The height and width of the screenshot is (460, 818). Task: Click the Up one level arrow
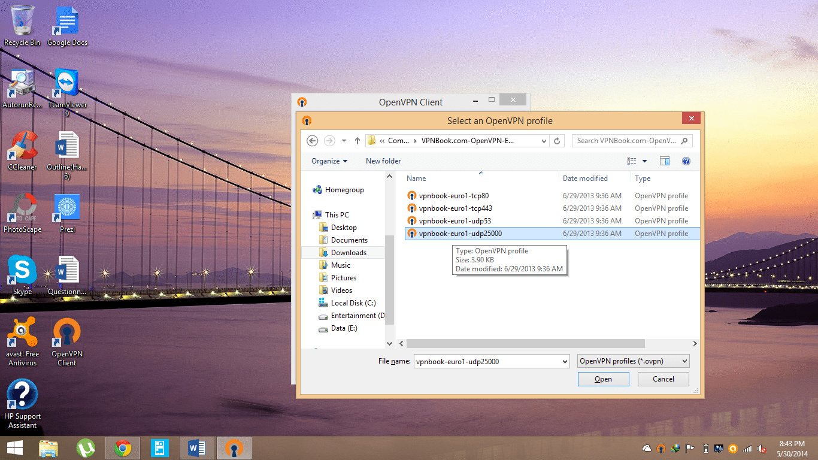pyautogui.click(x=358, y=141)
